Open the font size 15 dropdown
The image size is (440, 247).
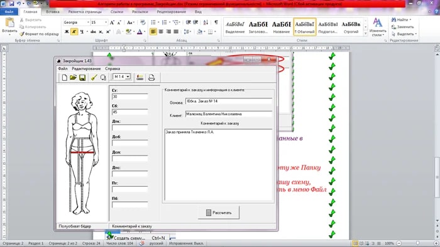click(x=106, y=23)
